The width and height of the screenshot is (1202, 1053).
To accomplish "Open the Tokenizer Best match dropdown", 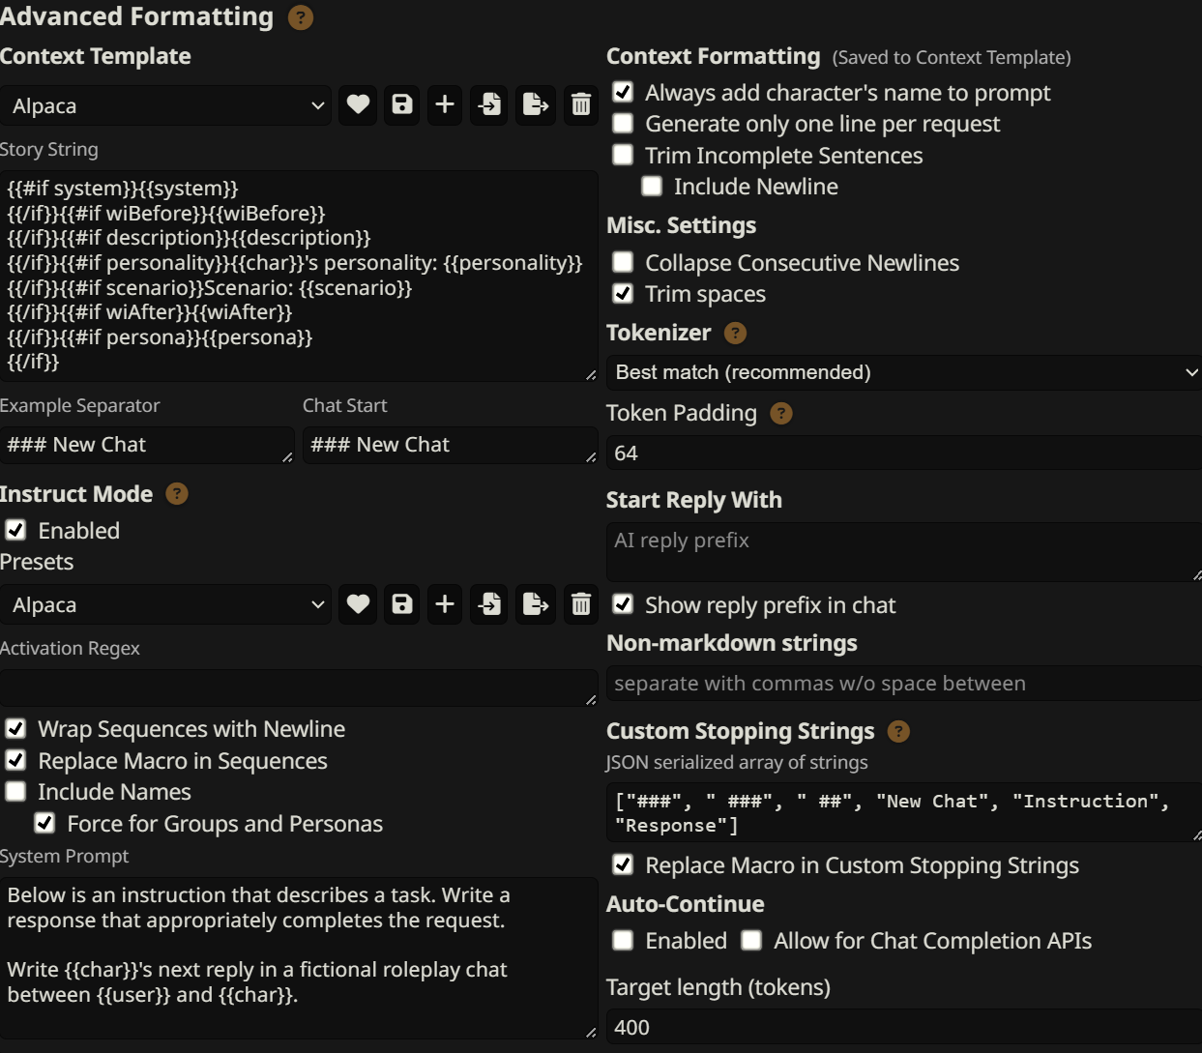I will click(x=903, y=372).
